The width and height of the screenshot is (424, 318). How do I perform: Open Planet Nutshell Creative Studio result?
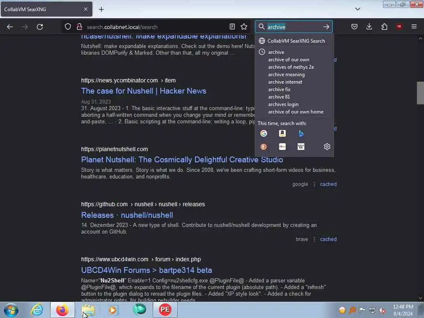182,159
